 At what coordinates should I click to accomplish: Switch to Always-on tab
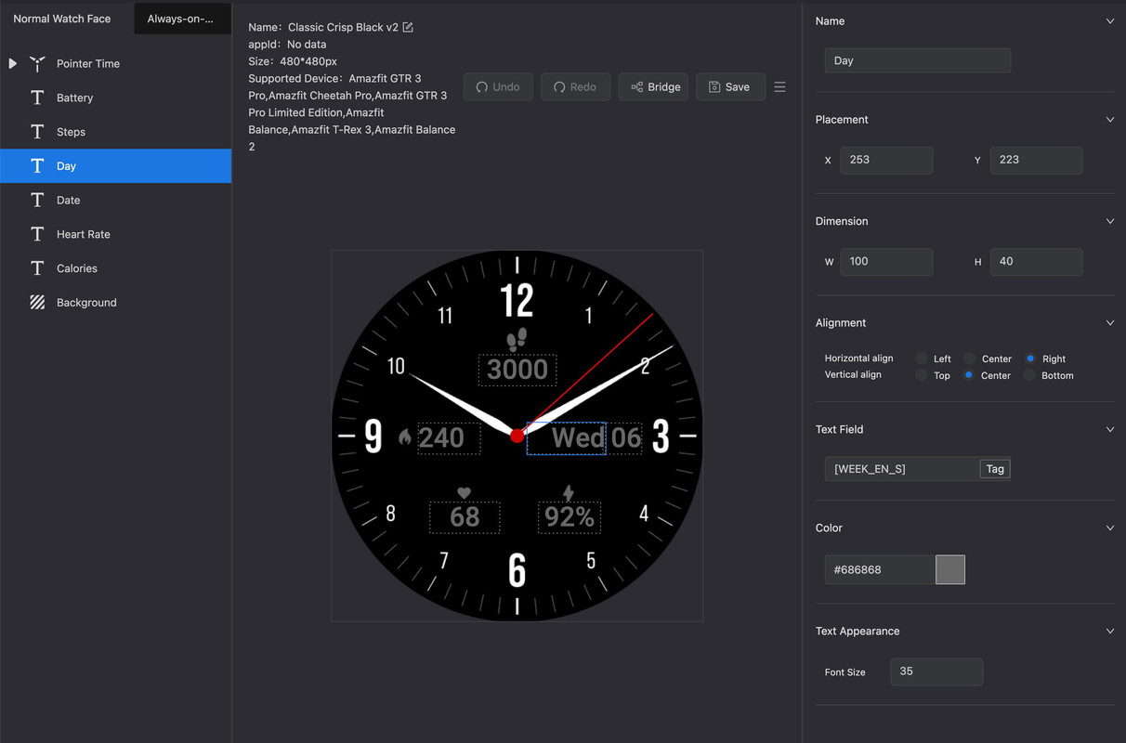tap(180, 19)
